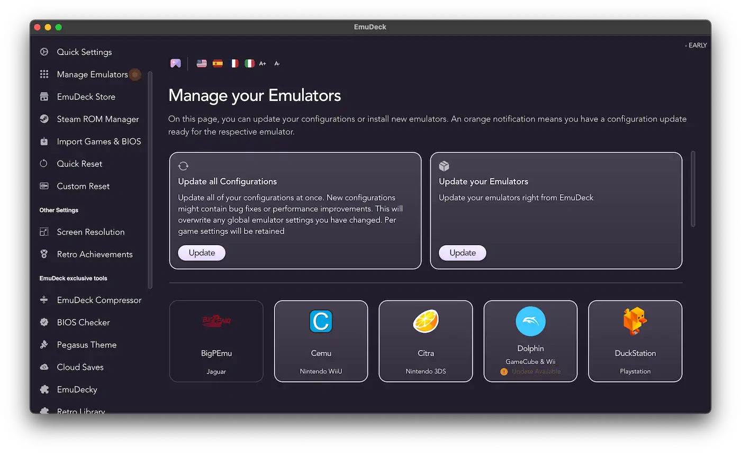Open Pegasus Theme option
741x453 pixels.
[x=87, y=345]
